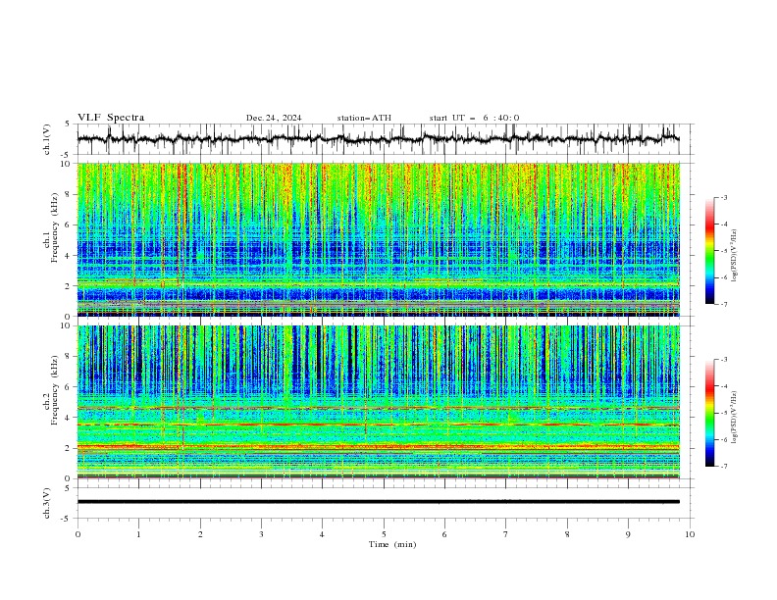Click the ch.3 flat black voltage trace
777x600 pixels.
[379, 502]
